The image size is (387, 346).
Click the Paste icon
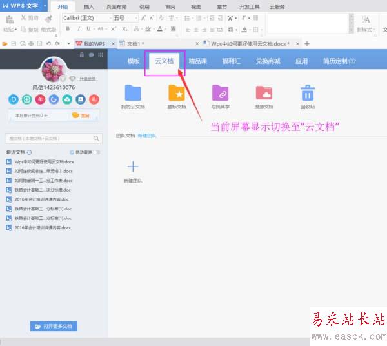click(10, 19)
